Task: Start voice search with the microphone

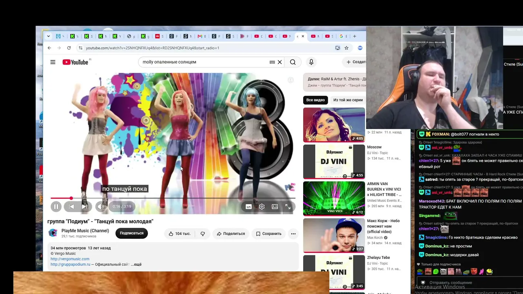Action: point(311,62)
